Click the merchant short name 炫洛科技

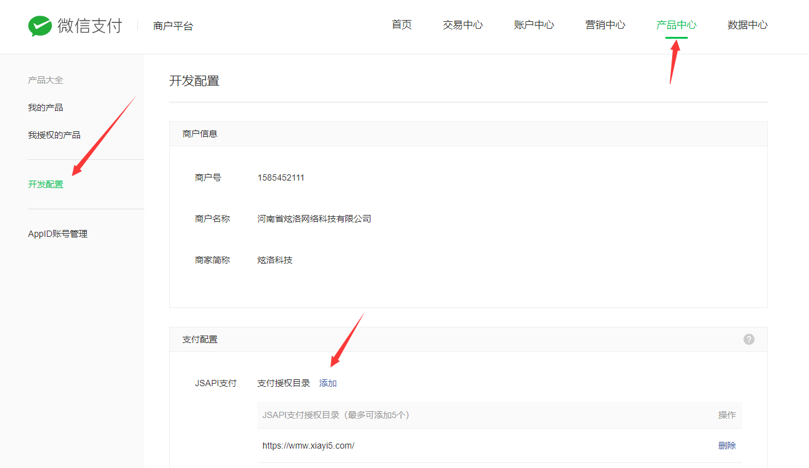(x=275, y=260)
